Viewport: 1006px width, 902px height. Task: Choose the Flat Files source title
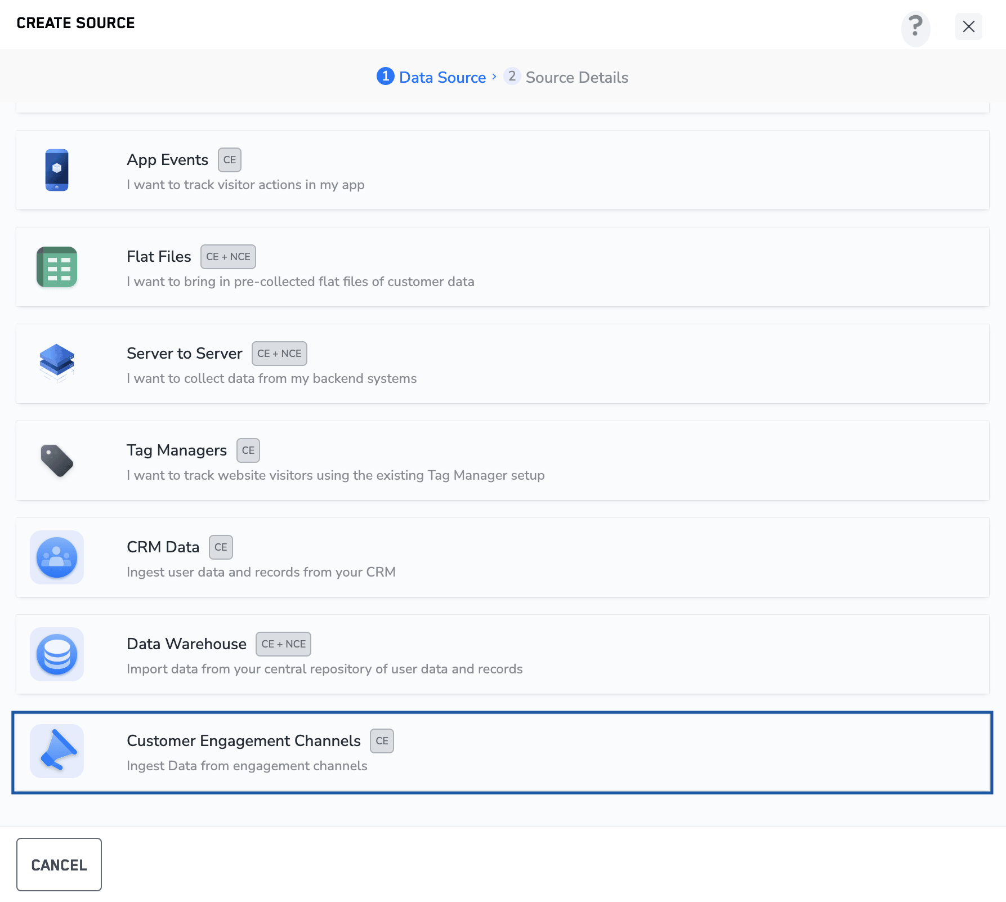pos(159,257)
